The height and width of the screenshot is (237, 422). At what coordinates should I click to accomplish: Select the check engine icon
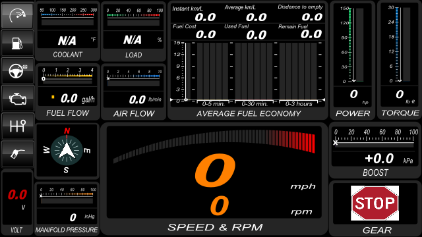coord(18,98)
